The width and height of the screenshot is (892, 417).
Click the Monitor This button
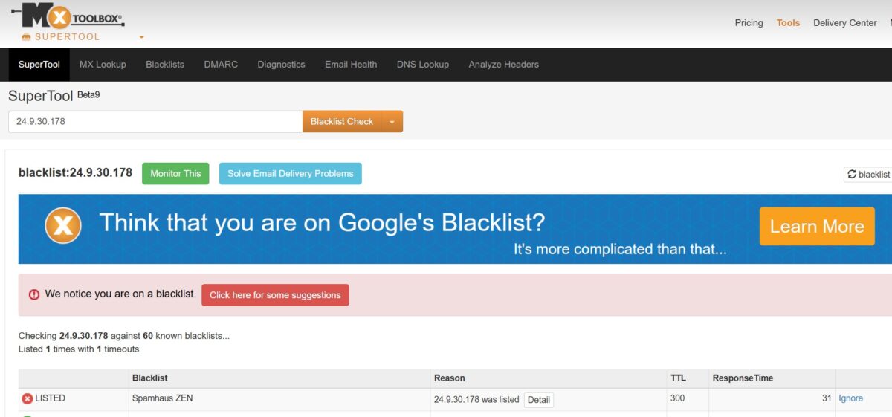pos(175,174)
